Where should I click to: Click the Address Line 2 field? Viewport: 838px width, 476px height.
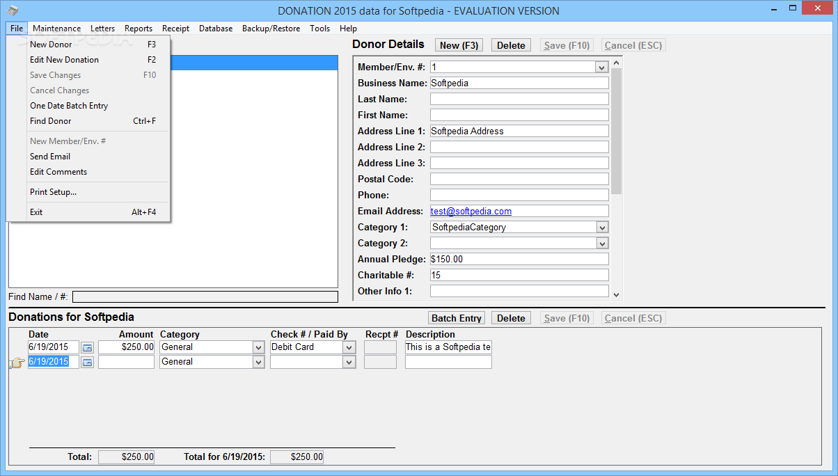(x=519, y=147)
